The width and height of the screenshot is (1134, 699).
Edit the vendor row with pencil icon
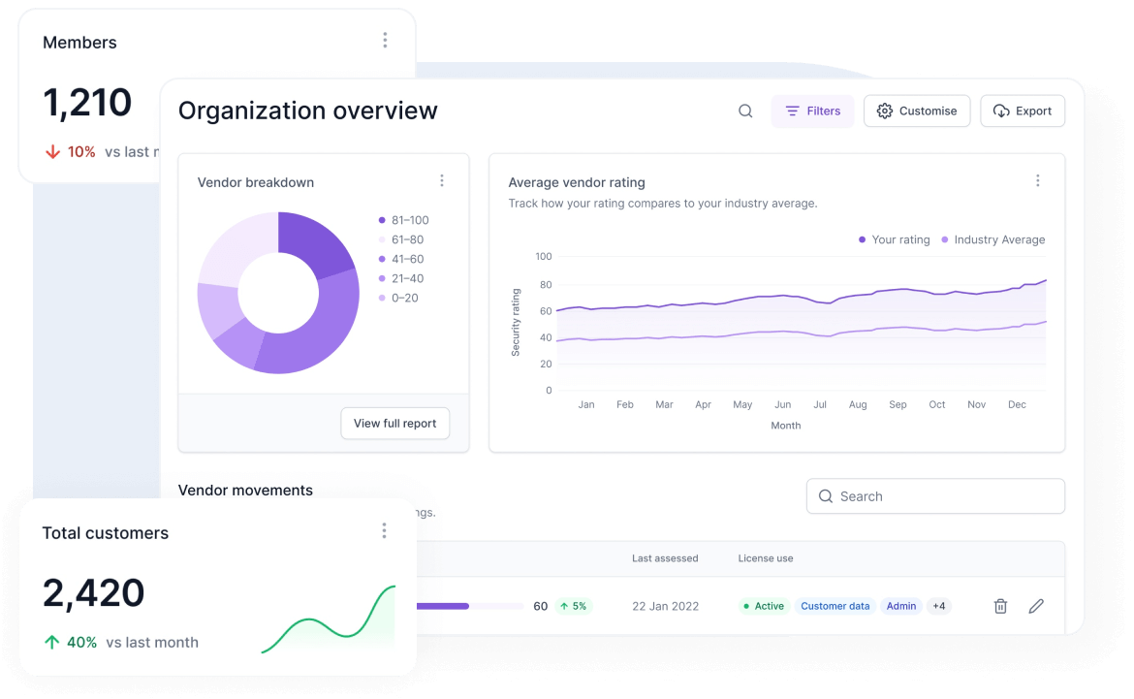point(1036,606)
